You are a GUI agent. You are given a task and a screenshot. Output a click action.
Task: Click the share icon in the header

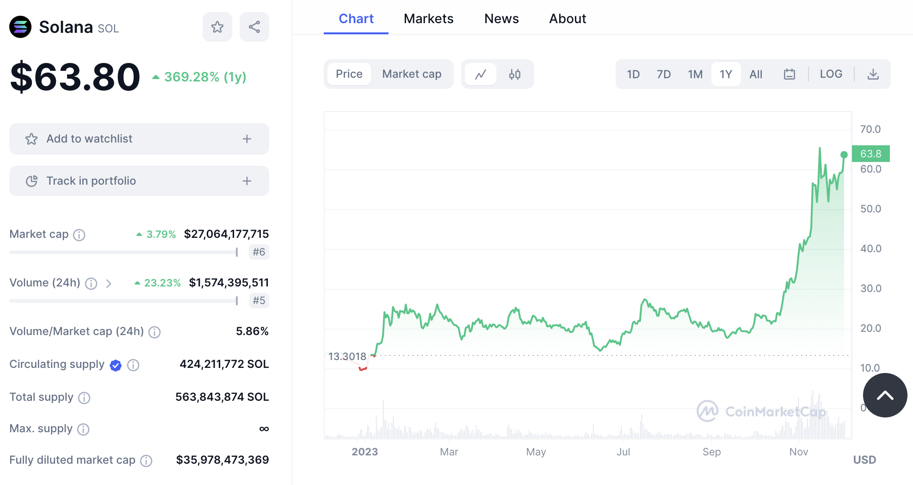(254, 27)
